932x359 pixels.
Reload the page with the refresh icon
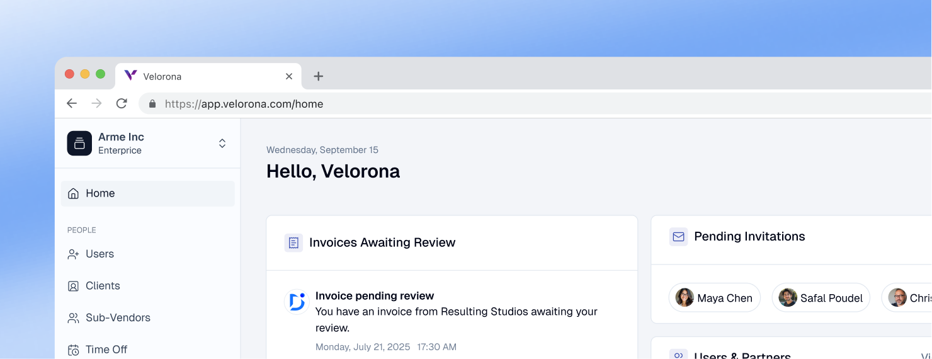(122, 104)
